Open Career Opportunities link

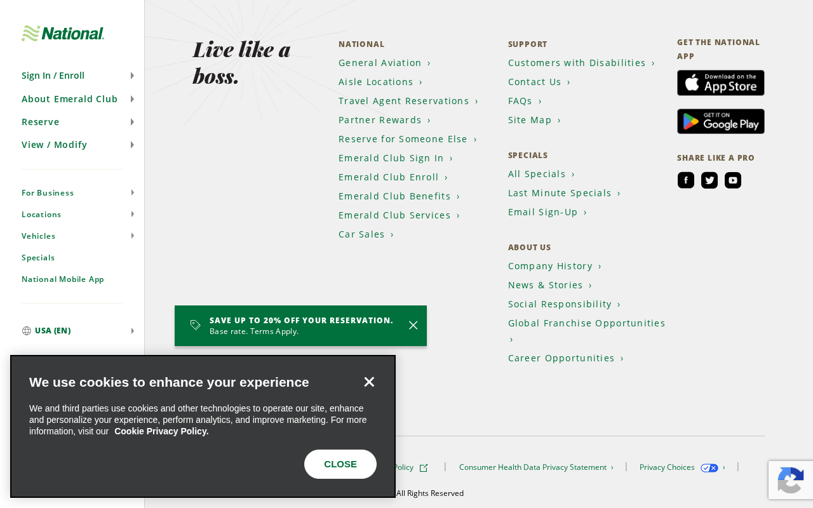(x=566, y=358)
